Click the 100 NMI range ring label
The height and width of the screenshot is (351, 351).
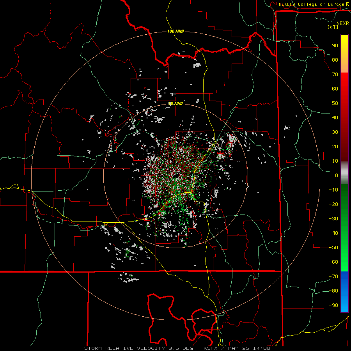click(175, 31)
